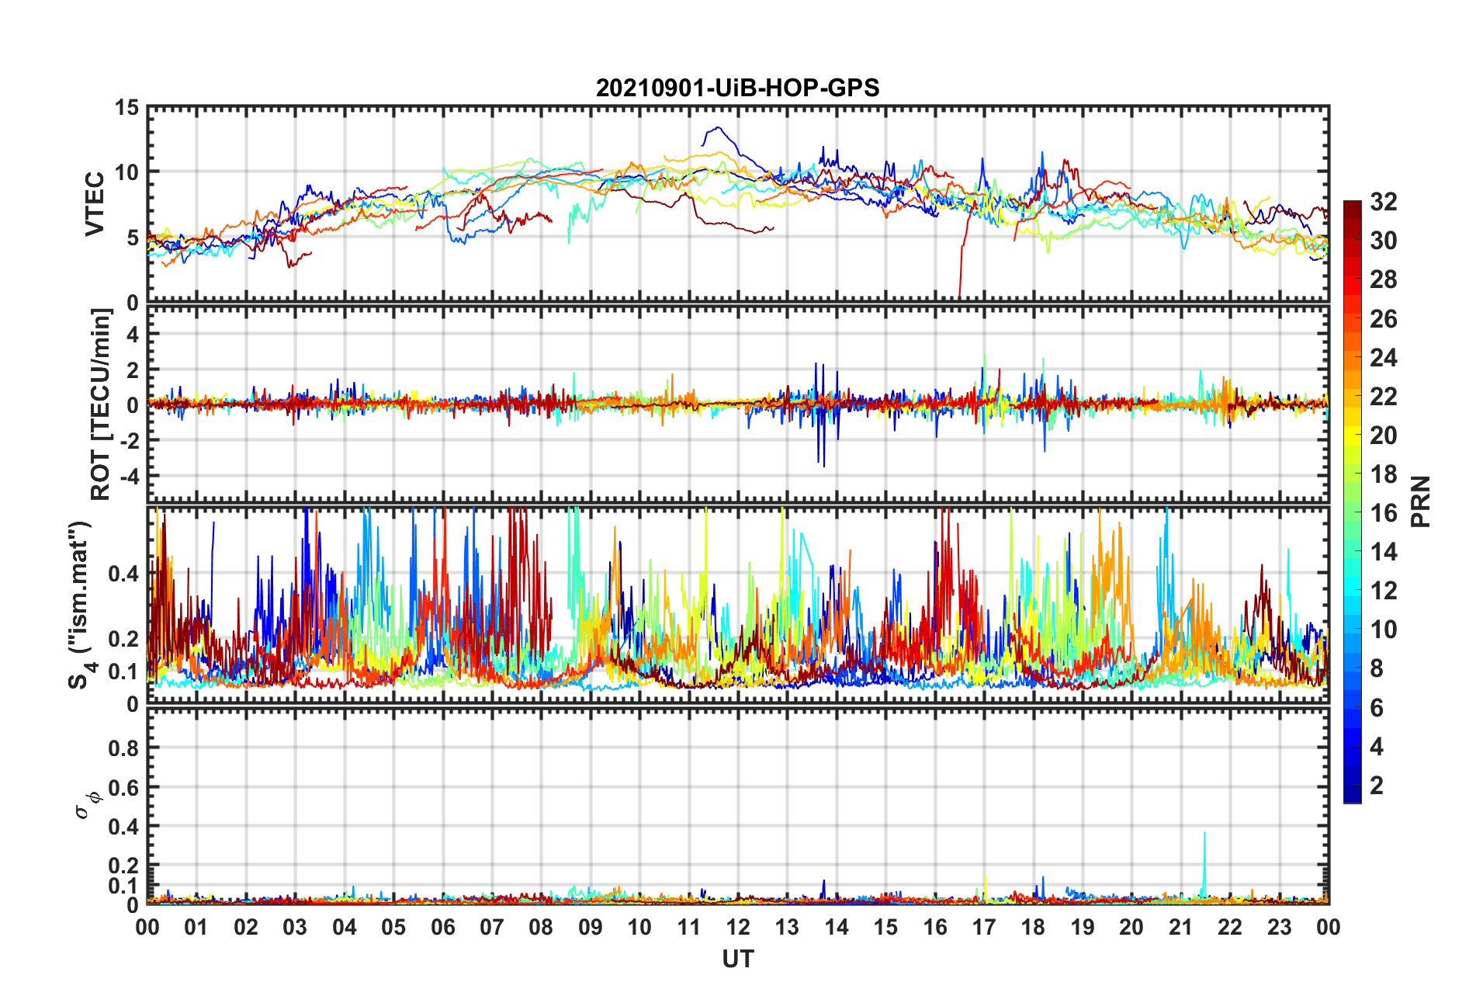Click the 12 tick on UT axis
This screenshot has width=1476, height=1003.
pyautogui.click(x=738, y=927)
